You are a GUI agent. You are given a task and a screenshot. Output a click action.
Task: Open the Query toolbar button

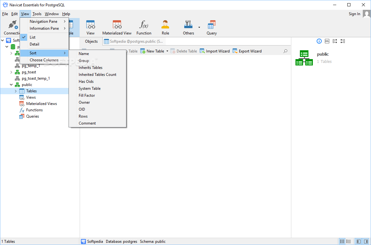pyautogui.click(x=211, y=28)
